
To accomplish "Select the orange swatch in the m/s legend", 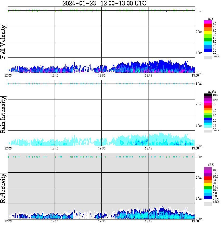I will tap(208, 29).
